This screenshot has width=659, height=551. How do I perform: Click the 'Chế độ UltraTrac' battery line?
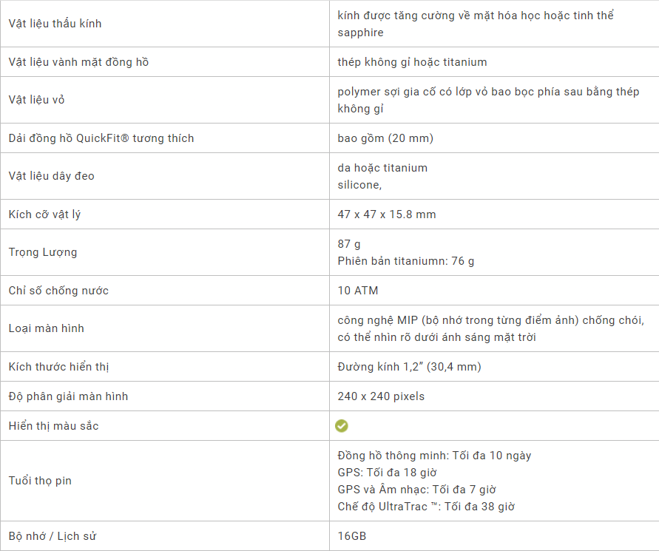tap(426, 507)
